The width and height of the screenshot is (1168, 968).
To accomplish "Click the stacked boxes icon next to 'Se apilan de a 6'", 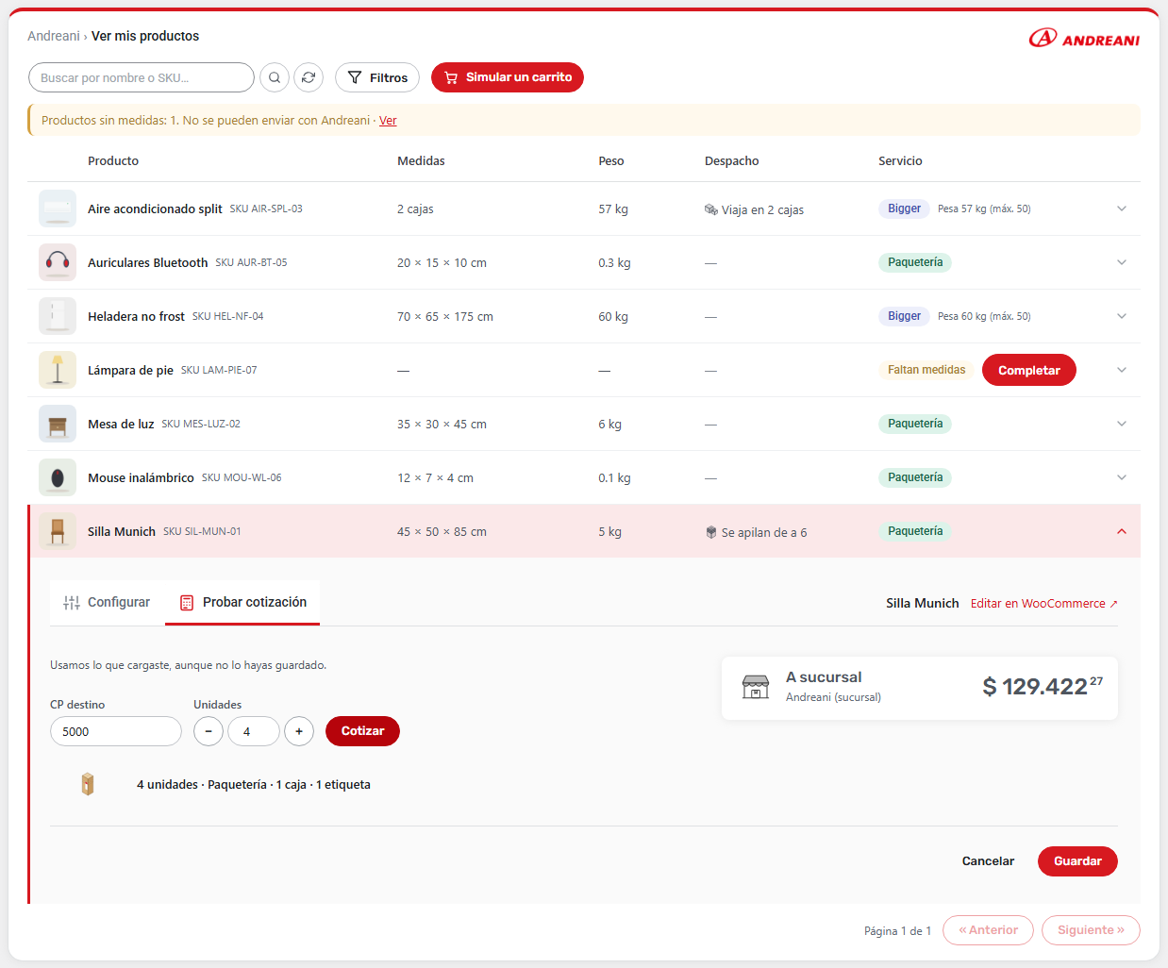I will [x=711, y=532].
